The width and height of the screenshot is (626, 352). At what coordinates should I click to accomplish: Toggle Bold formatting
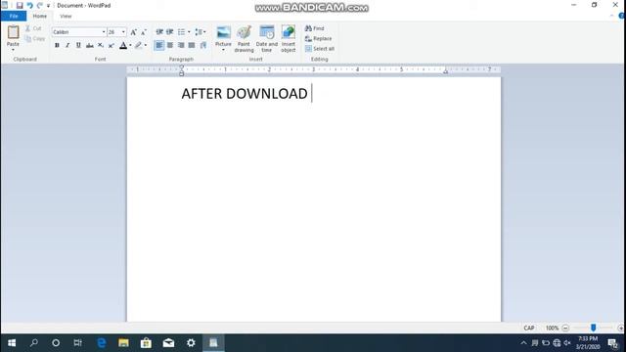click(x=57, y=46)
